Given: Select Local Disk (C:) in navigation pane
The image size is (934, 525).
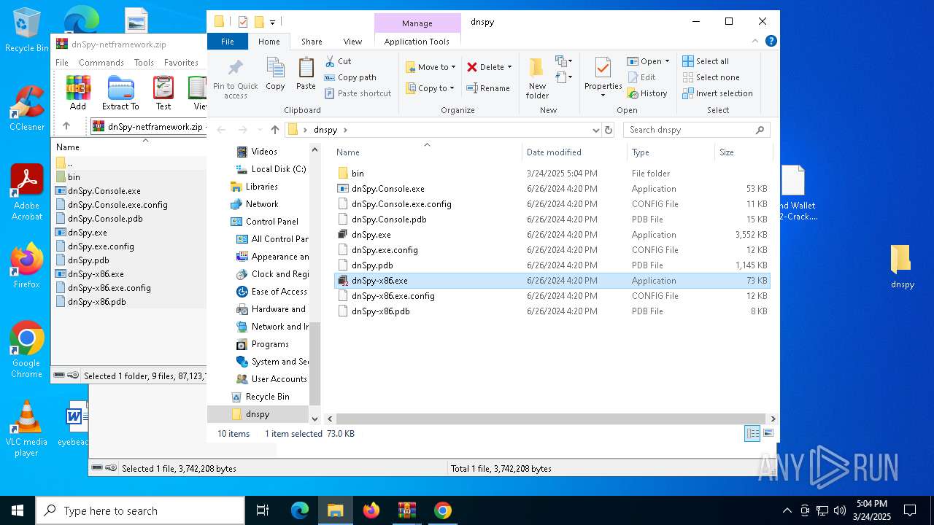Looking at the screenshot, I should tap(278, 169).
